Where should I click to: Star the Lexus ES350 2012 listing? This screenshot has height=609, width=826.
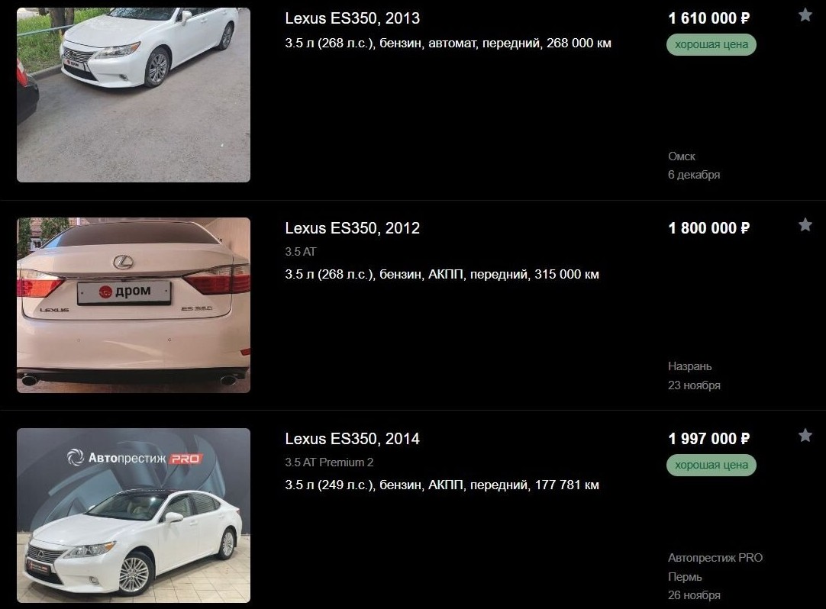point(805,225)
